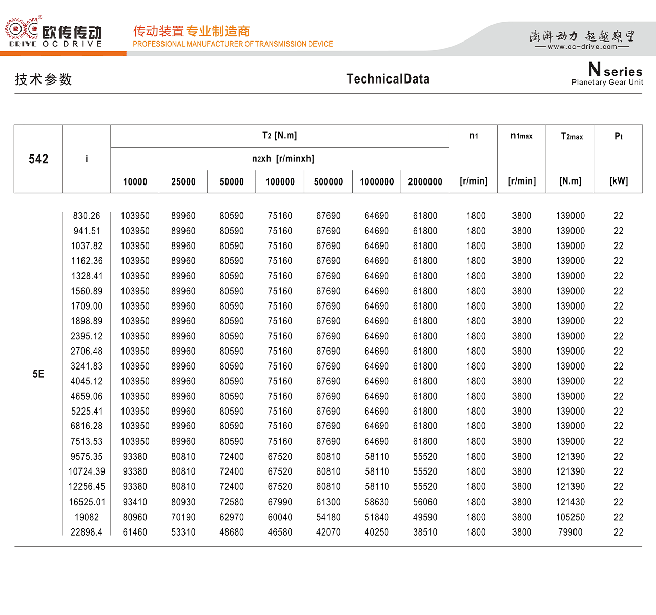Click the T2 [N.m] column header
Viewport: 656px width, 615px height.
[280, 136]
